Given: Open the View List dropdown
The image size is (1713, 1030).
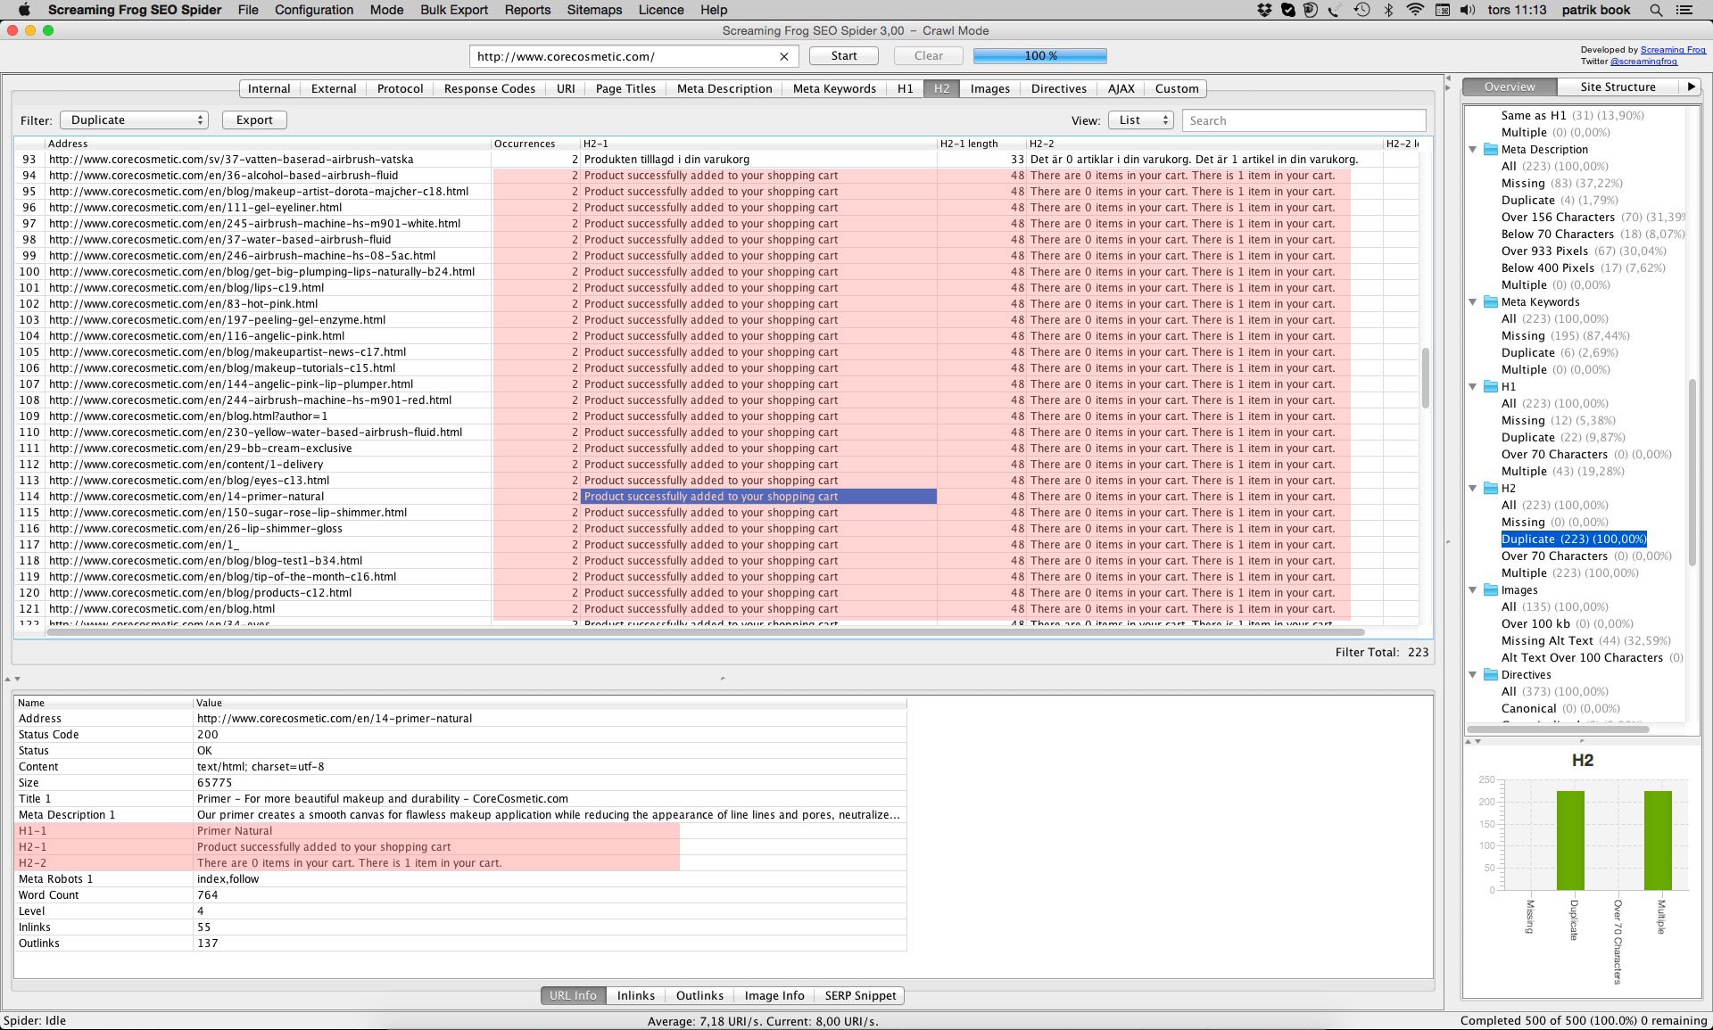Looking at the screenshot, I should point(1140,119).
